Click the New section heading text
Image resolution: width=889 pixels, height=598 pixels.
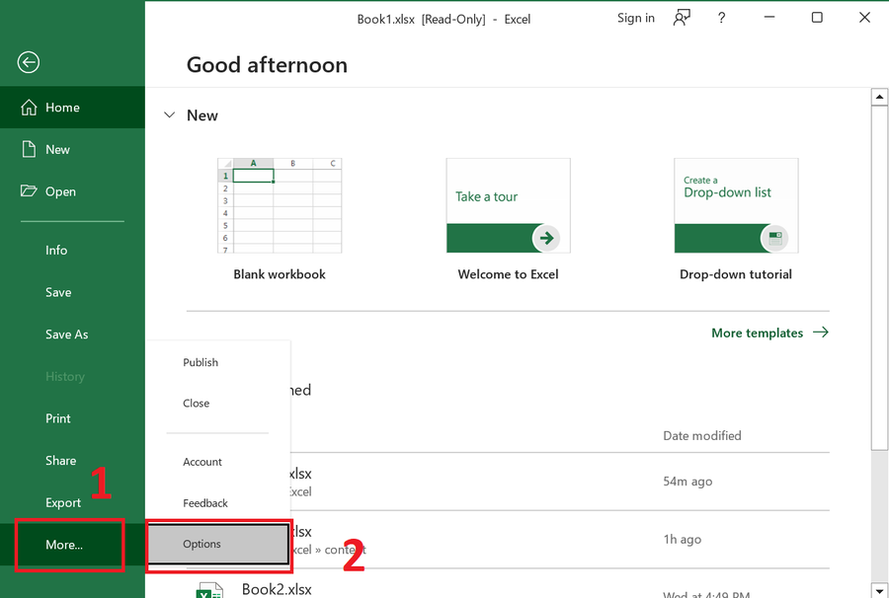click(x=202, y=115)
